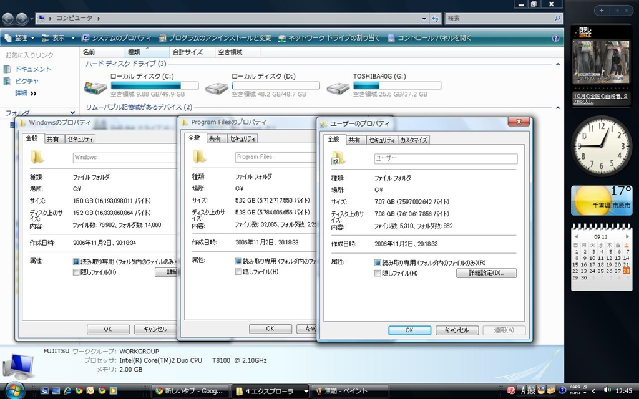This screenshot has width=639, height=399.
Task: Launch Internet Explorer from quick launch
Action: tap(67, 391)
